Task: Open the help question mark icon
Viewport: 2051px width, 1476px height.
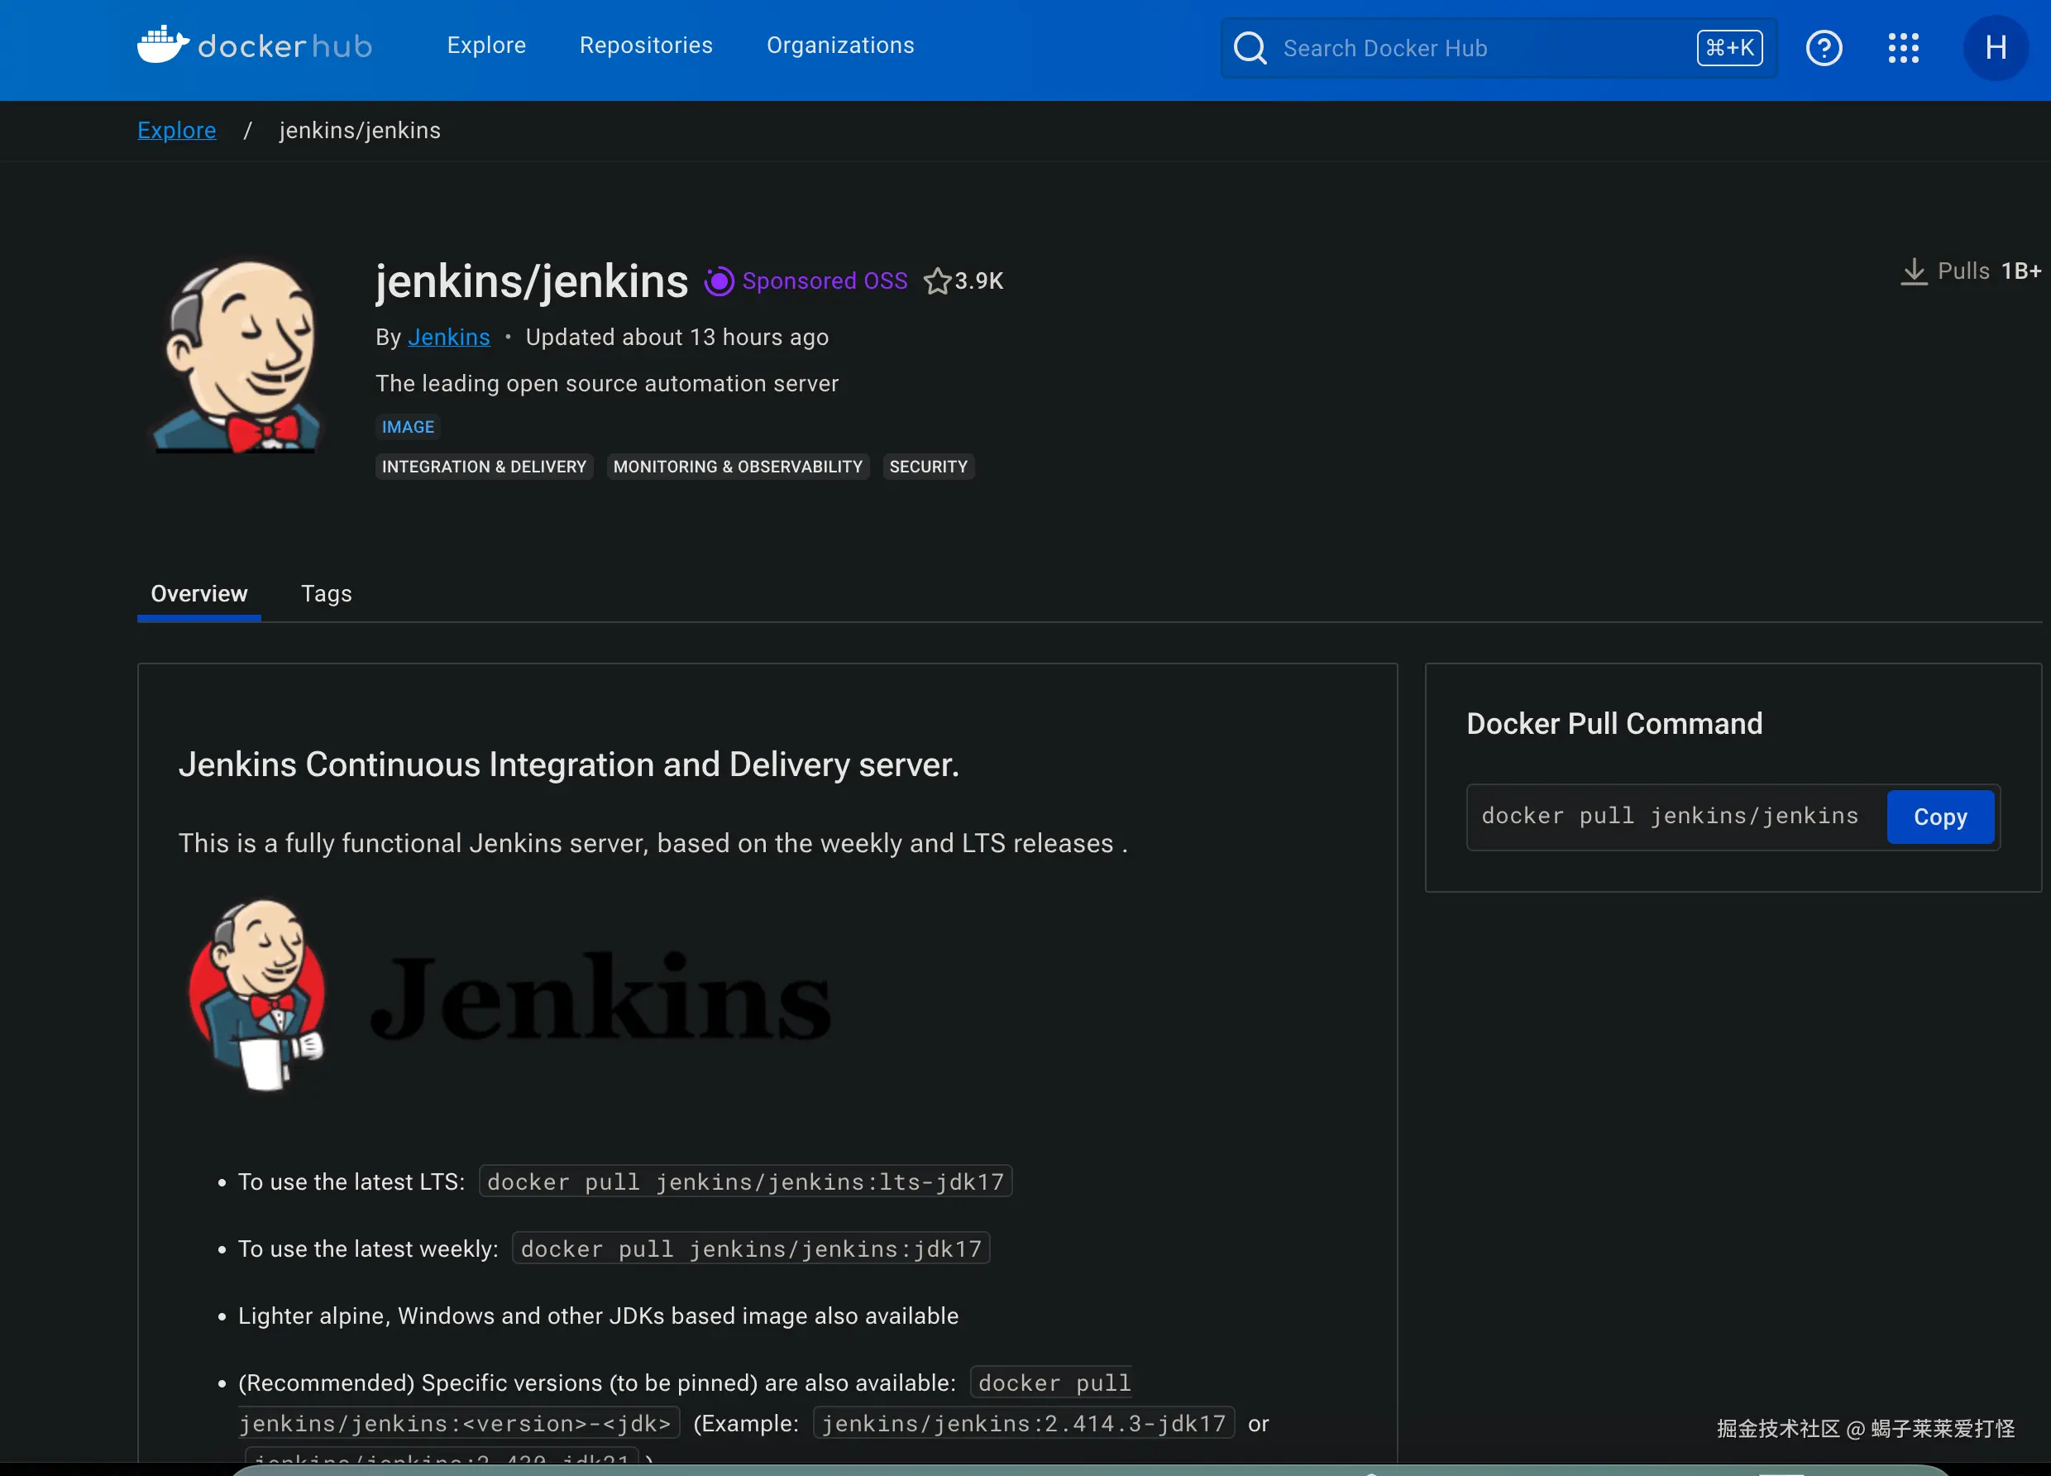Action: click(1823, 48)
